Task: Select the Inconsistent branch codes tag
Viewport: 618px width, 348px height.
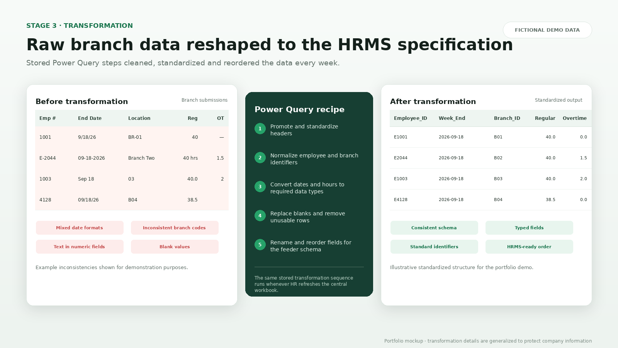Action: [175, 228]
